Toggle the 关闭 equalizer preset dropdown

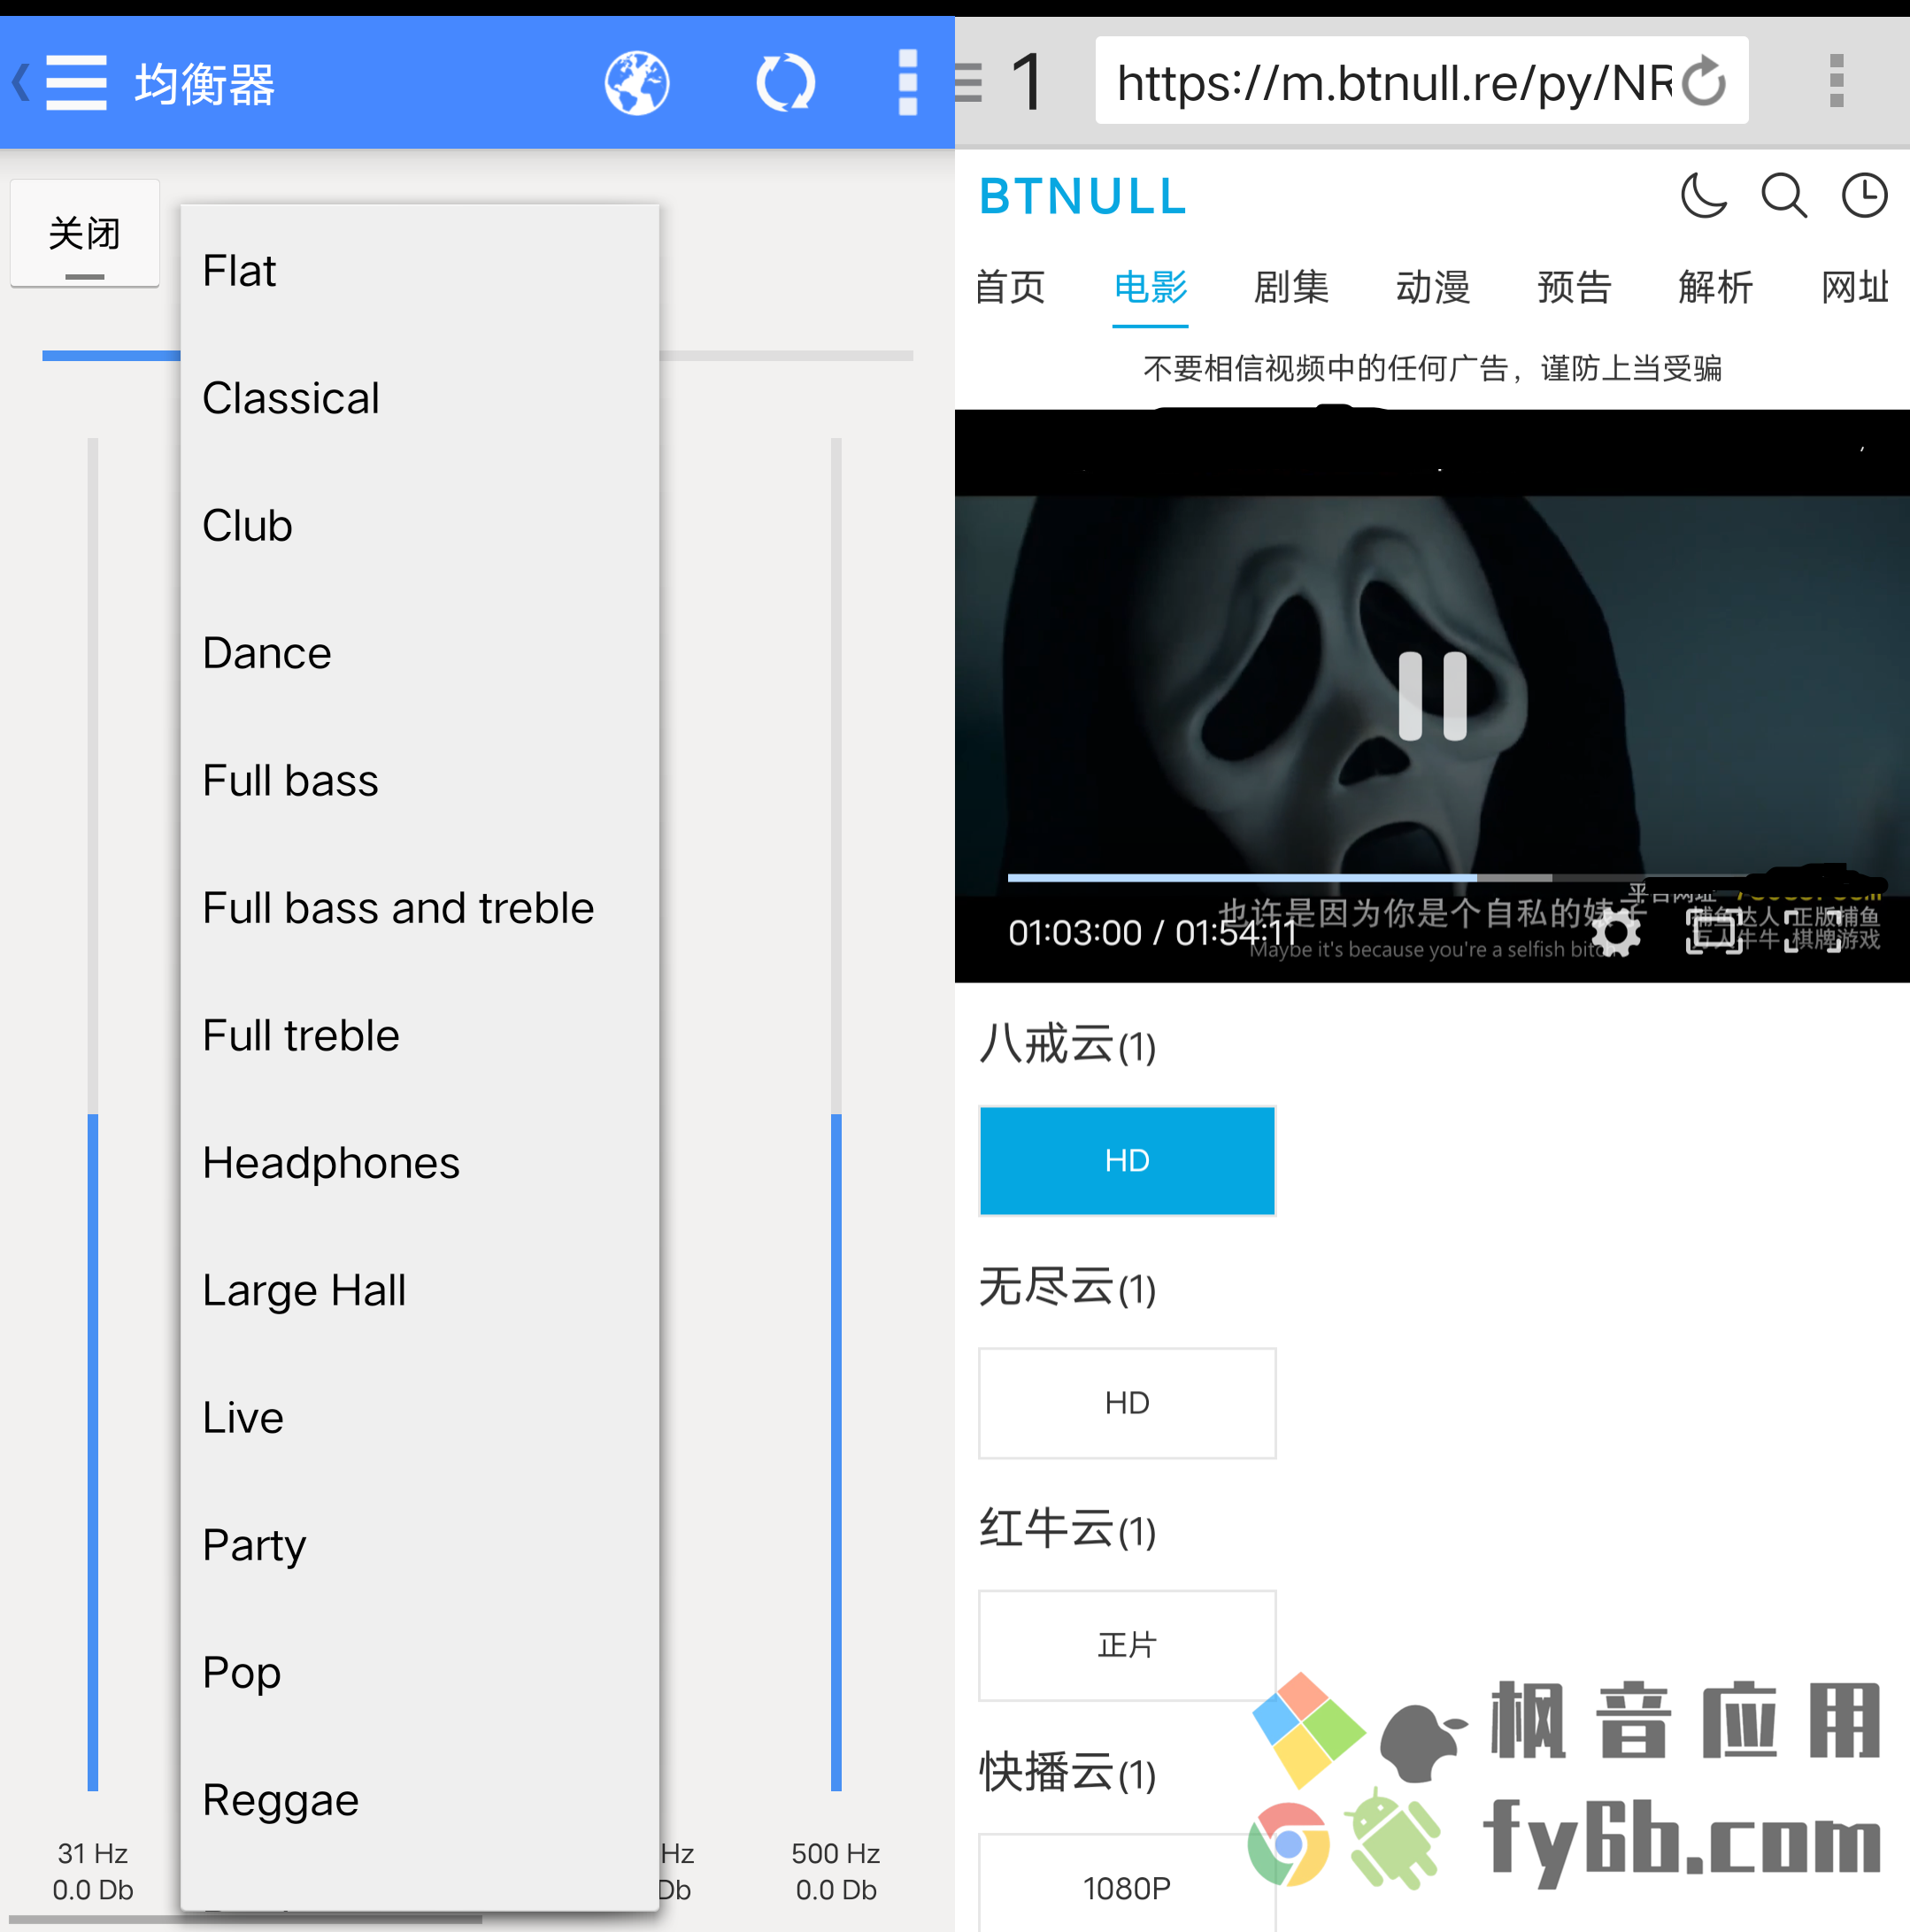85,234
